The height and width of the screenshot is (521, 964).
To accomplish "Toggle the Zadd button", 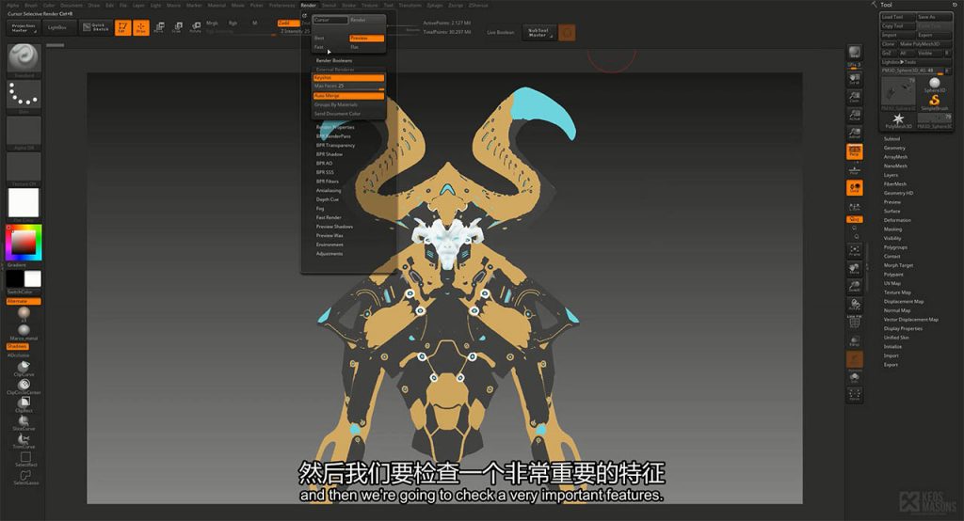I will (288, 24).
